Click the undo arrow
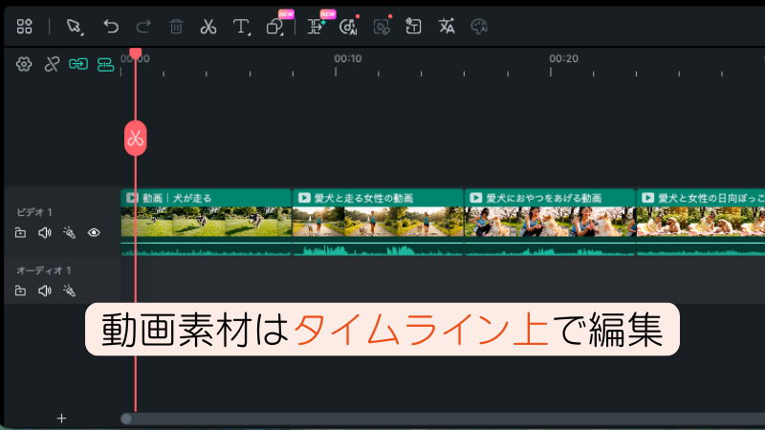Viewport: 765px width, 430px height. [x=111, y=27]
